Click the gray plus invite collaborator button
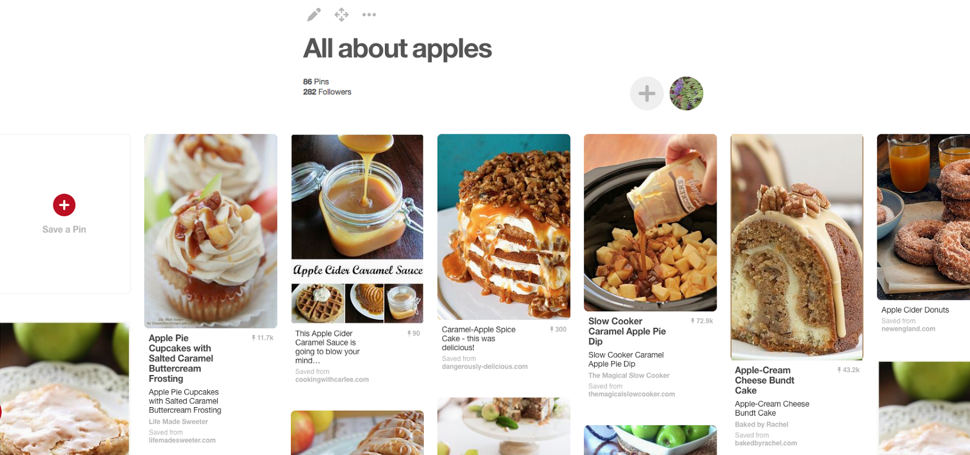This screenshot has height=455, width=970. [x=647, y=93]
